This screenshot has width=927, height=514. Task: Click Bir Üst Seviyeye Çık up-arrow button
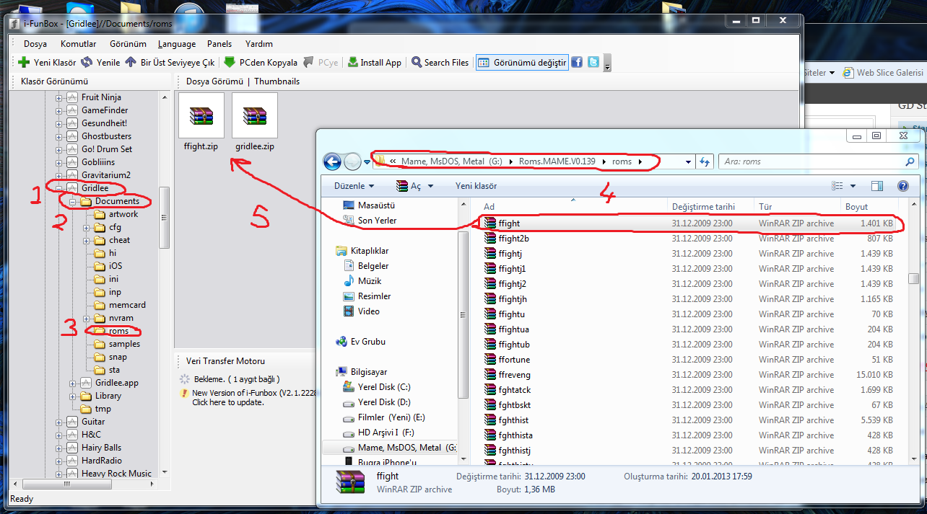170,63
